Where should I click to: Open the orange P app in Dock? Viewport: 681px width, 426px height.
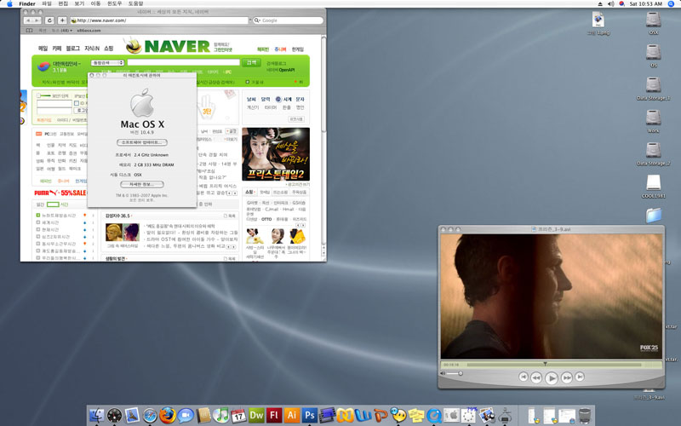tap(381, 416)
